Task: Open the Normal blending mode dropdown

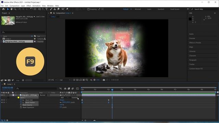Action: (43, 95)
